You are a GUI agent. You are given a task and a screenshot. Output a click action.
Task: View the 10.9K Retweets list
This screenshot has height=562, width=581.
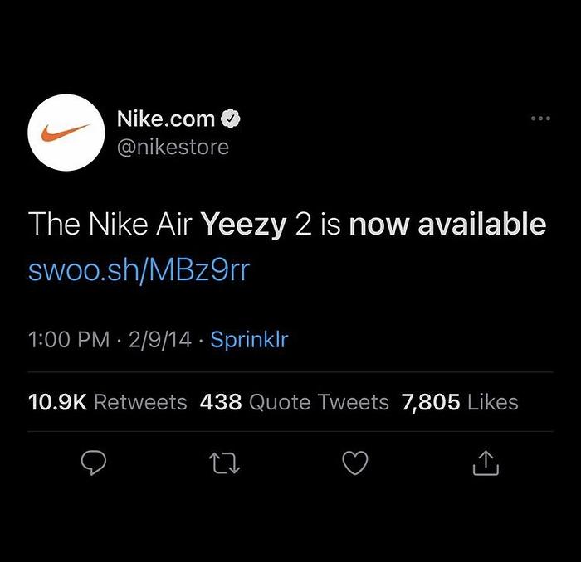pos(107,402)
